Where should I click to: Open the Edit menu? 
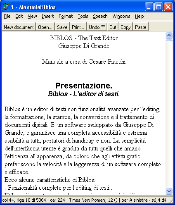(x=19, y=16)
